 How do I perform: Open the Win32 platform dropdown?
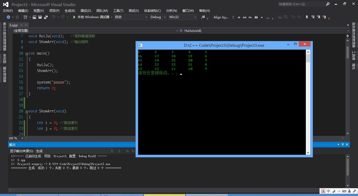tap(195, 17)
